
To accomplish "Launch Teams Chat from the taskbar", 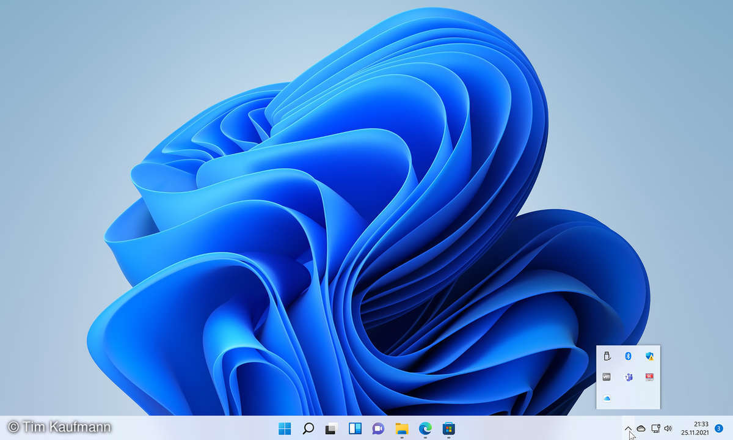I will (x=378, y=428).
